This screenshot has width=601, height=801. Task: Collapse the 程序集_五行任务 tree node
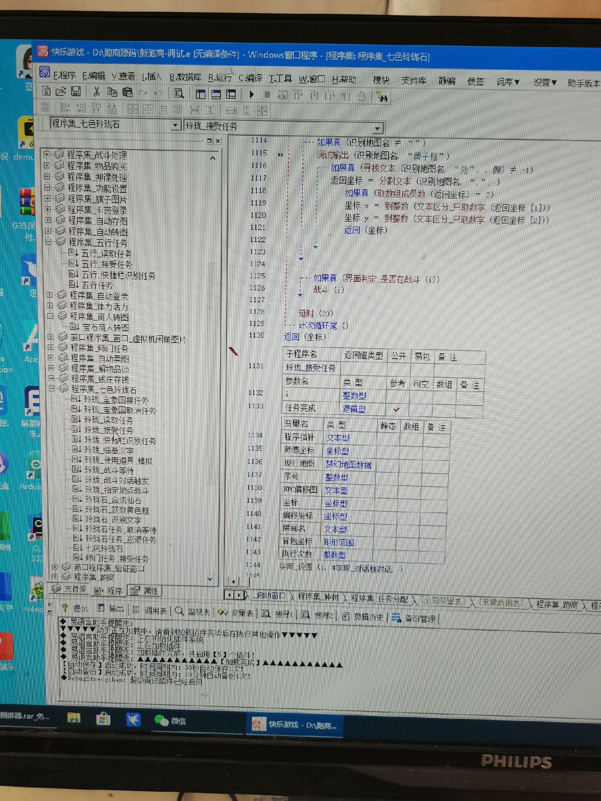click(x=48, y=242)
